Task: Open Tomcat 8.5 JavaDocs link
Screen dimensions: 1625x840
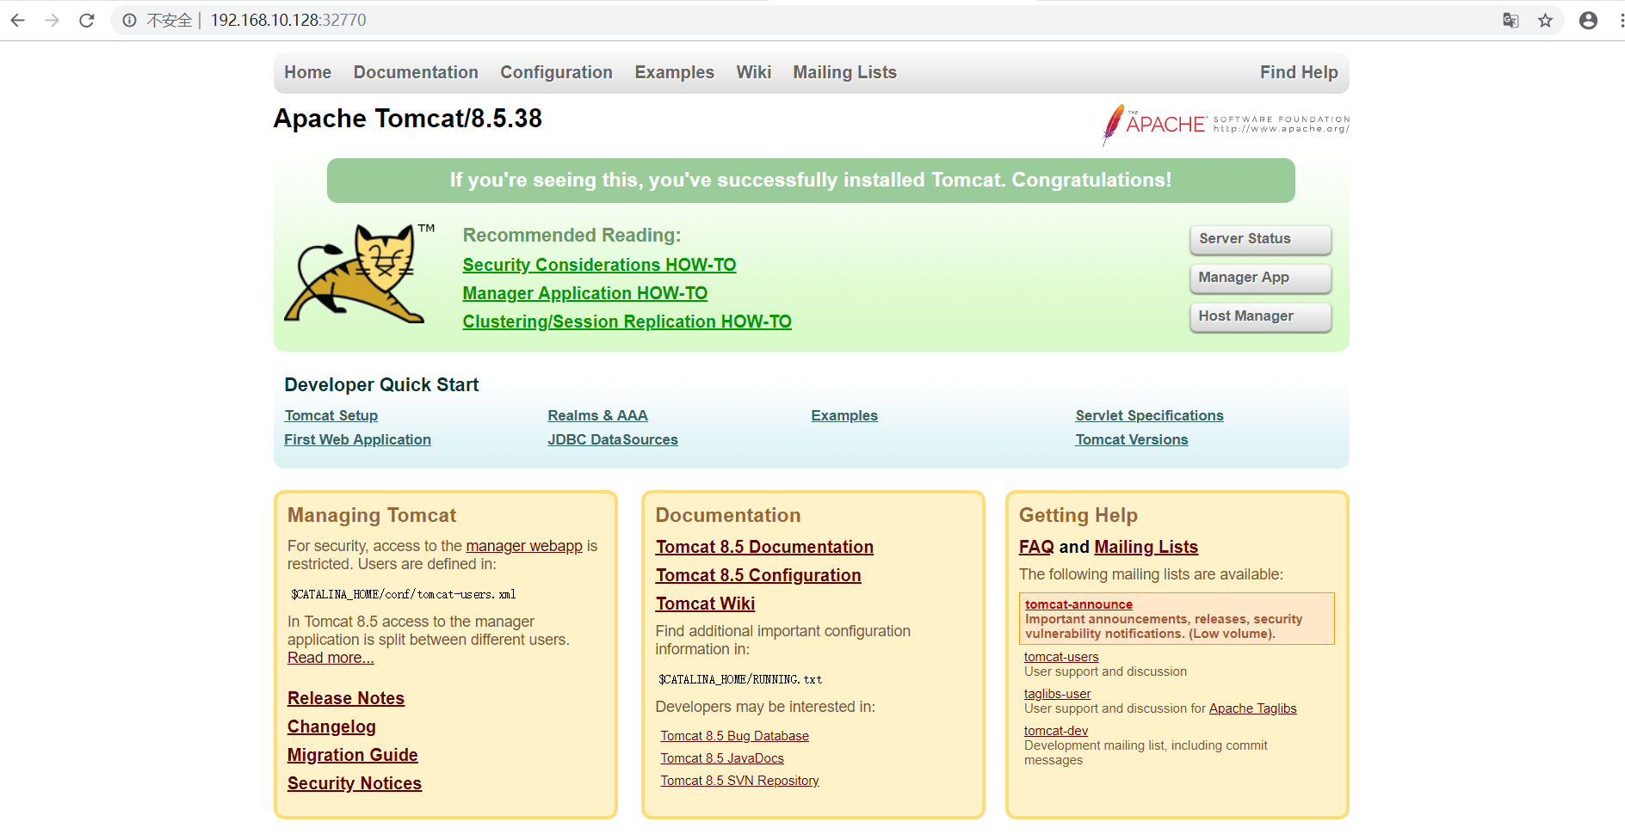Action: coord(722,758)
